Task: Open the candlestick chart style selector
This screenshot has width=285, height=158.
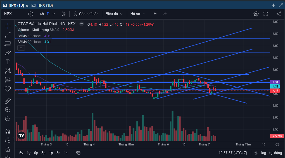Action: [64, 14]
